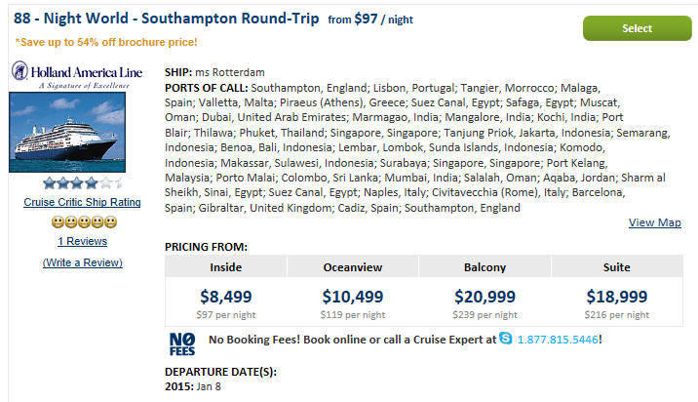
Task: Call the 1.877.815.5446 phone link
Action: pyautogui.click(x=558, y=340)
